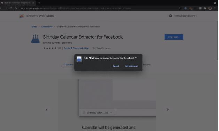
Task: Show the next screenshot with right arrow
Action: click(x=167, y=110)
